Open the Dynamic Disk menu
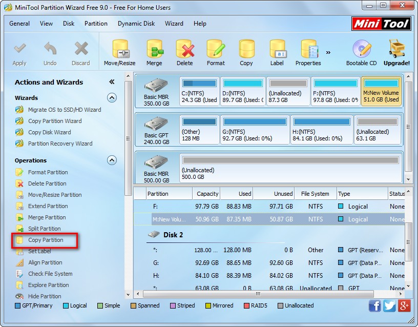 [x=136, y=24]
